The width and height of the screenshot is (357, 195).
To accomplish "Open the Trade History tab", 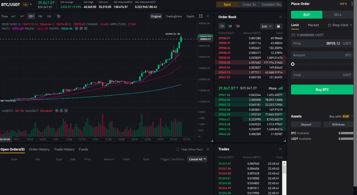I will 64,149.
